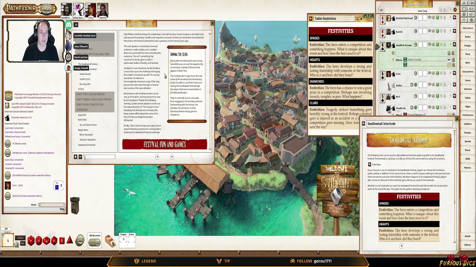The height and width of the screenshot is (267, 476).
Task: Open the Library sidebar button
Action: 467,245
